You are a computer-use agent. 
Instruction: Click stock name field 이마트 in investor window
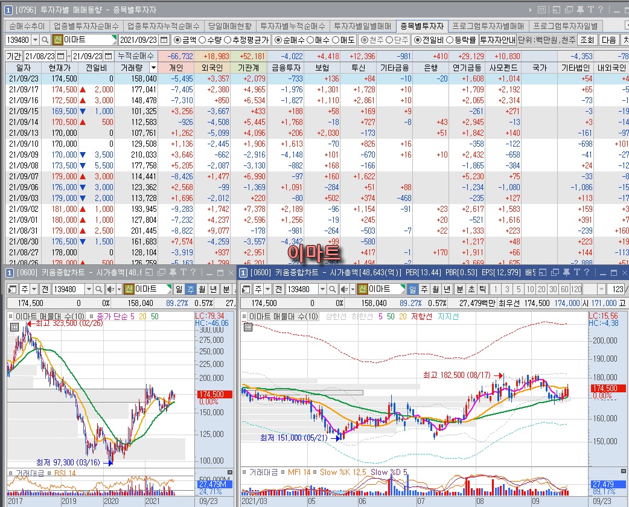pyautogui.click(x=89, y=40)
